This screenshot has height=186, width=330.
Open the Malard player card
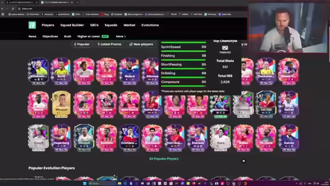click(129, 71)
